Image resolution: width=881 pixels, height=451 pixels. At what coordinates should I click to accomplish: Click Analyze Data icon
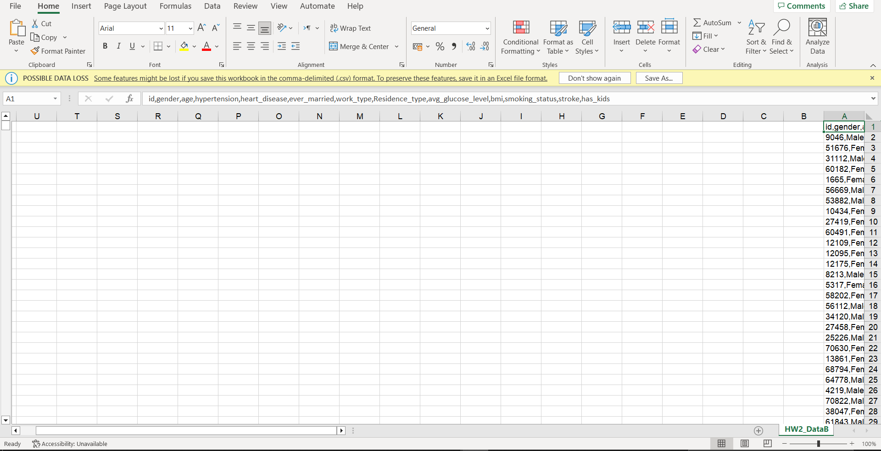click(x=817, y=28)
